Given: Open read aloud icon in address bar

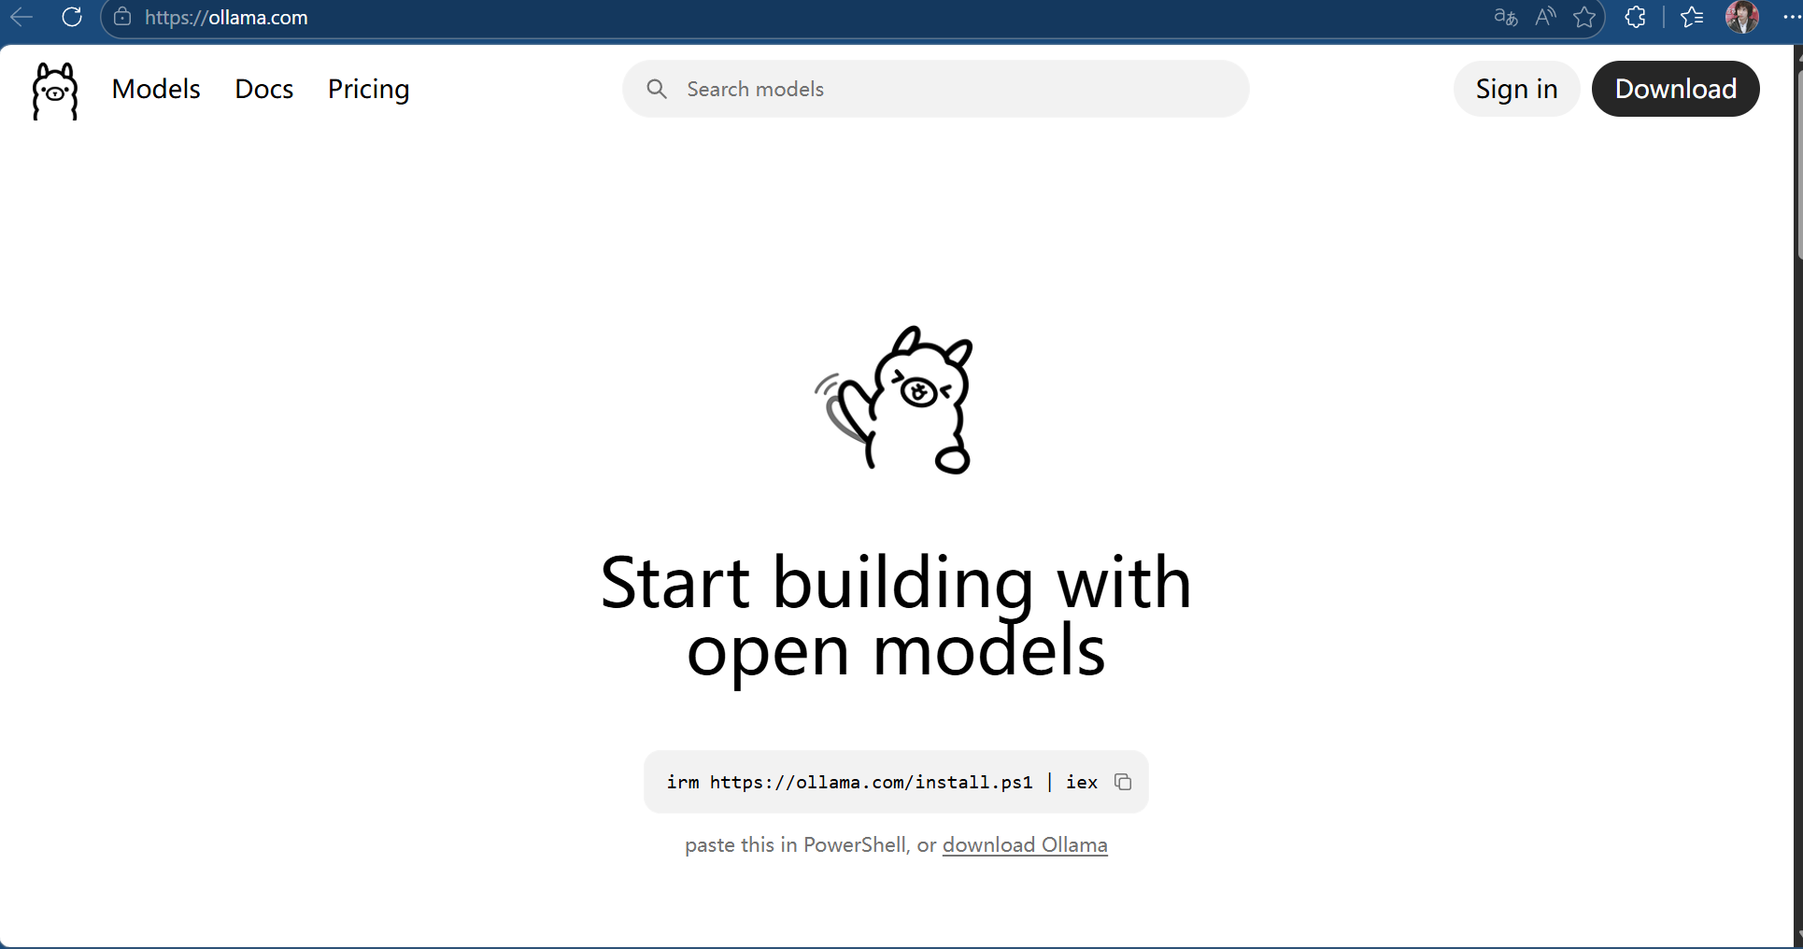Looking at the screenshot, I should (1545, 17).
